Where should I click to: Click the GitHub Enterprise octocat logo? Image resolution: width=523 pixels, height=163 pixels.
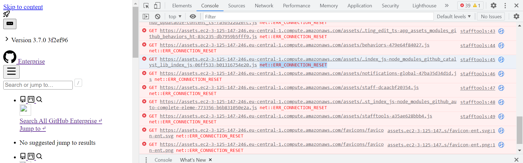pos(10,57)
